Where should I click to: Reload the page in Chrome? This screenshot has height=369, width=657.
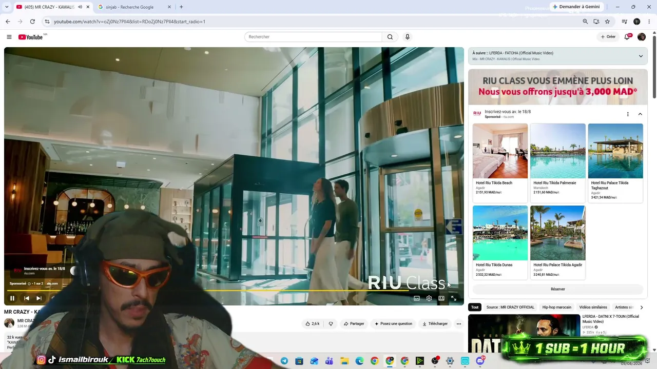tap(32, 22)
